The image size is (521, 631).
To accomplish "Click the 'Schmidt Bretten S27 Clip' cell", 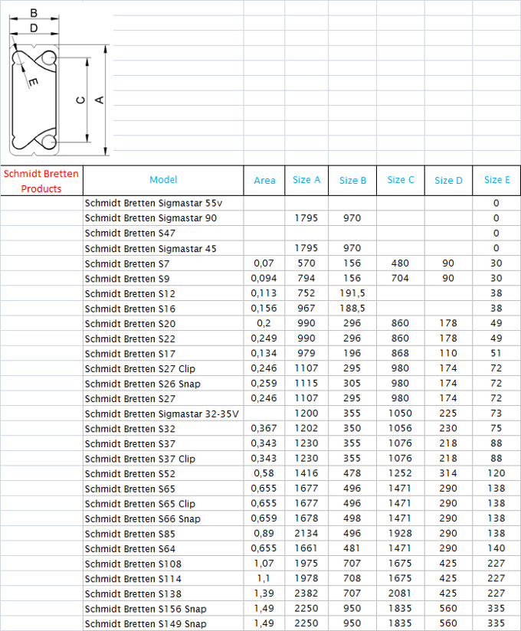I will click(163, 368).
